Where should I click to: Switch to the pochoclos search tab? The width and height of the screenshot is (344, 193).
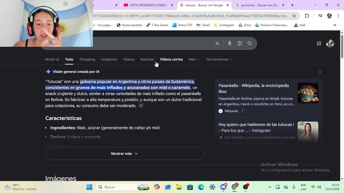click(260, 5)
